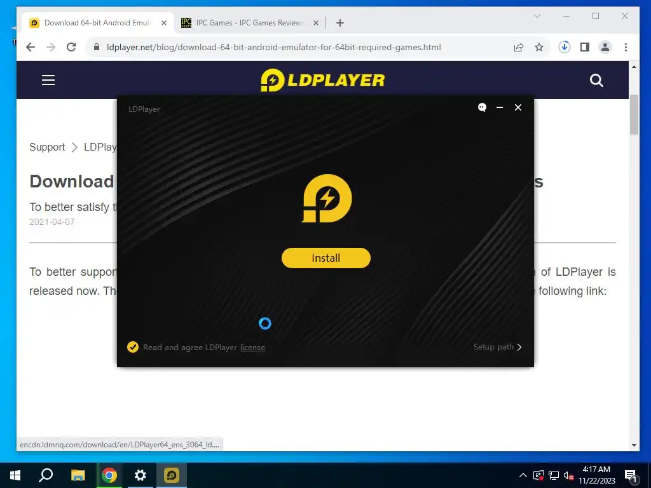
Task: Close the IPC Games tab
Action: pos(316,23)
